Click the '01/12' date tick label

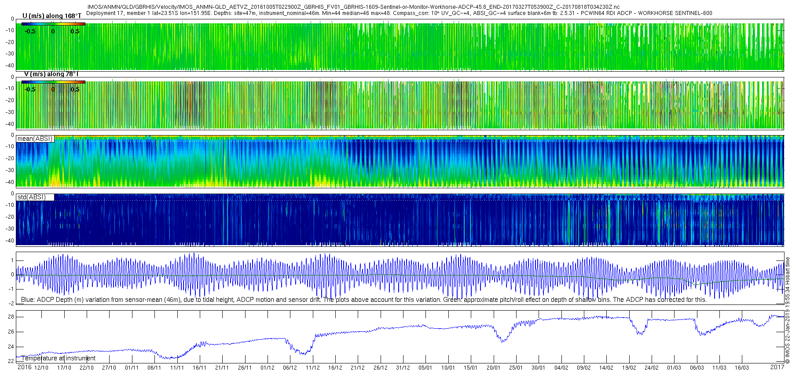pyautogui.click(x=268, y=368)
